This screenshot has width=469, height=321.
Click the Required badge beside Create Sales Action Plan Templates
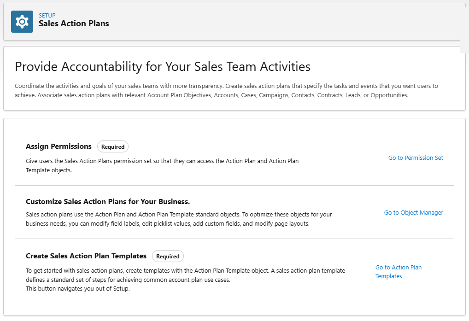click(x=168, y=257)
